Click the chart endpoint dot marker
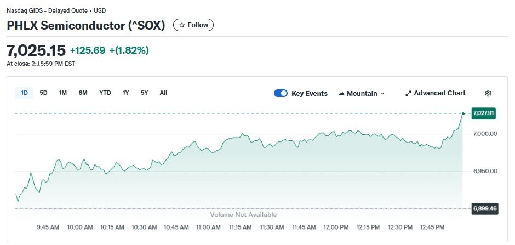Screen dimensions: 515x245 [463, 113]
